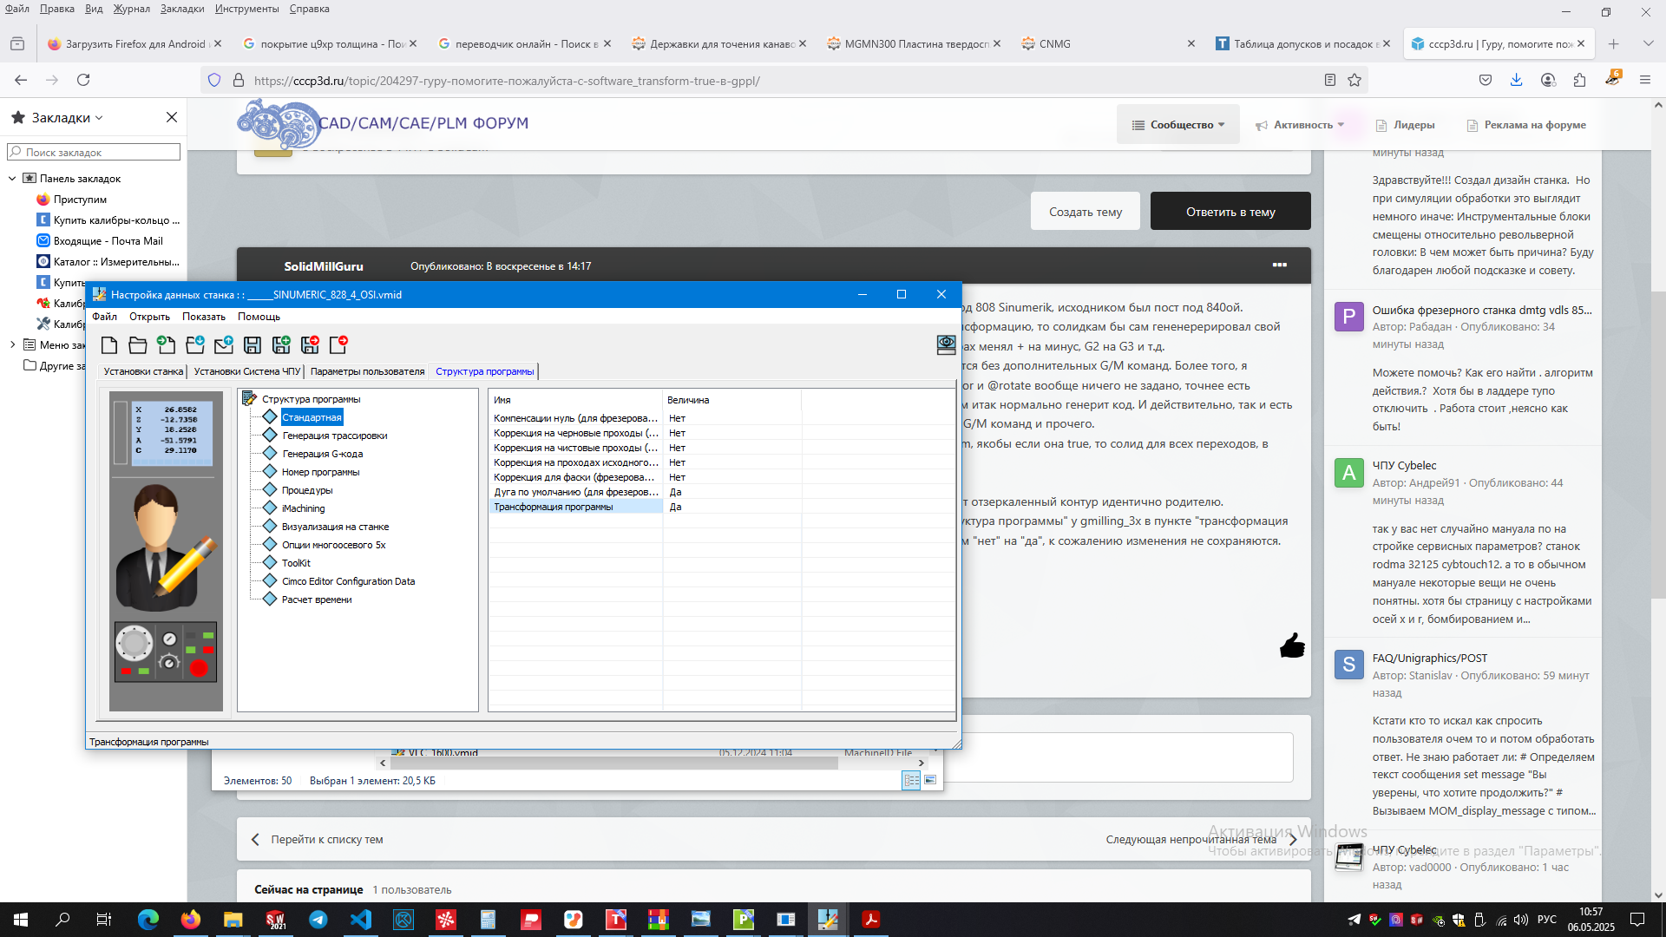Click the page icon with red arrow
The width and height of the screenshot is (1666, 937).
click(x=338, y=345)
